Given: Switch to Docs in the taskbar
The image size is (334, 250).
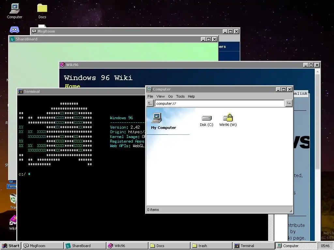Looking at the screenshot, I should [169, 246].
